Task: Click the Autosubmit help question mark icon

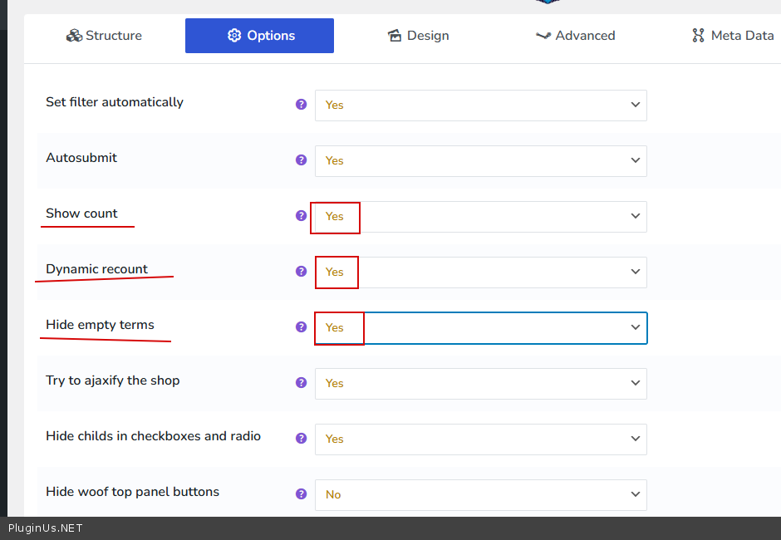Action: [x=302, y=160]
